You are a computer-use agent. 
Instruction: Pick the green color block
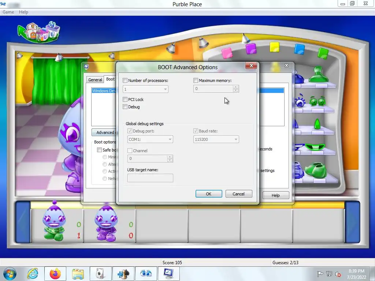[x=323, y=53]
